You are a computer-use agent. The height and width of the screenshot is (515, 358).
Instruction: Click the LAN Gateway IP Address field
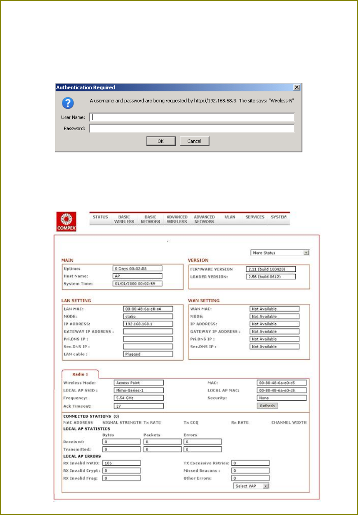148,332
